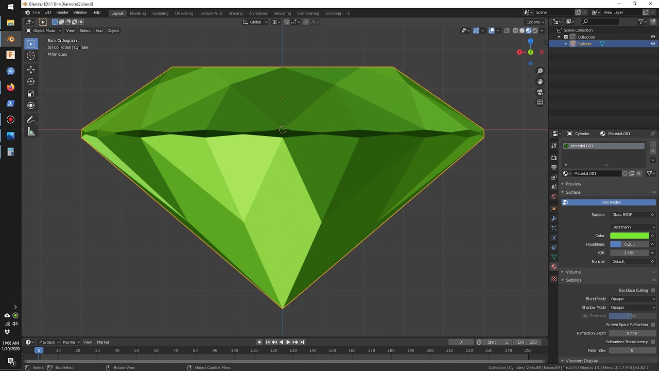Viewport: 659px width, 371px height.
Task: Open the Modifiers wrench properties tab
Action: [x=554, y=218]
